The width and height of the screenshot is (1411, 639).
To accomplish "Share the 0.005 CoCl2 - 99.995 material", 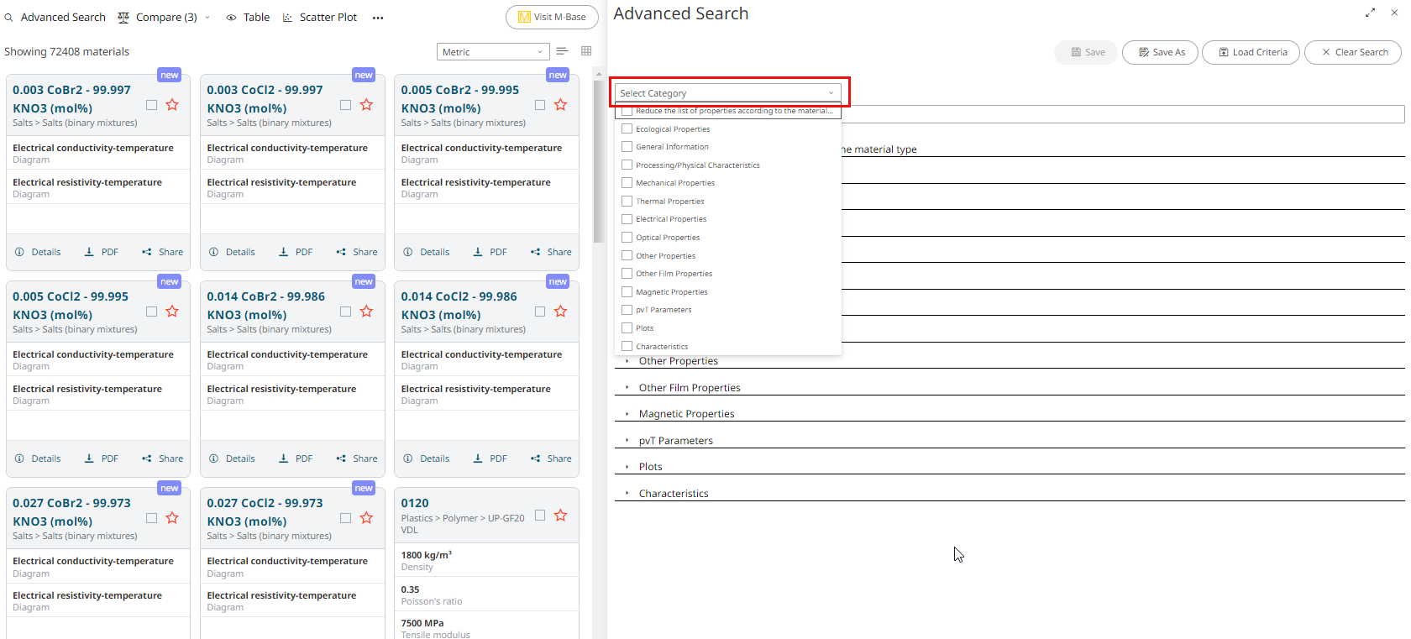I will (163, 458).
